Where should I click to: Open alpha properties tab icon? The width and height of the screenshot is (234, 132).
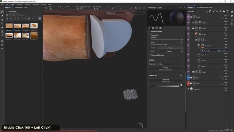point(153,28)
